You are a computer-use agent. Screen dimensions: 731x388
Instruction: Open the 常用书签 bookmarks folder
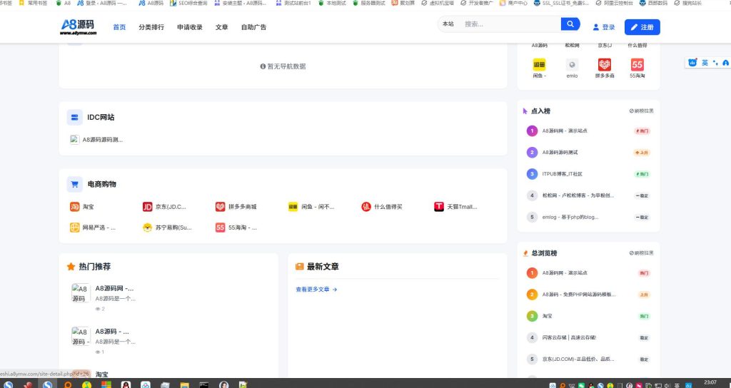coord(33,3)
